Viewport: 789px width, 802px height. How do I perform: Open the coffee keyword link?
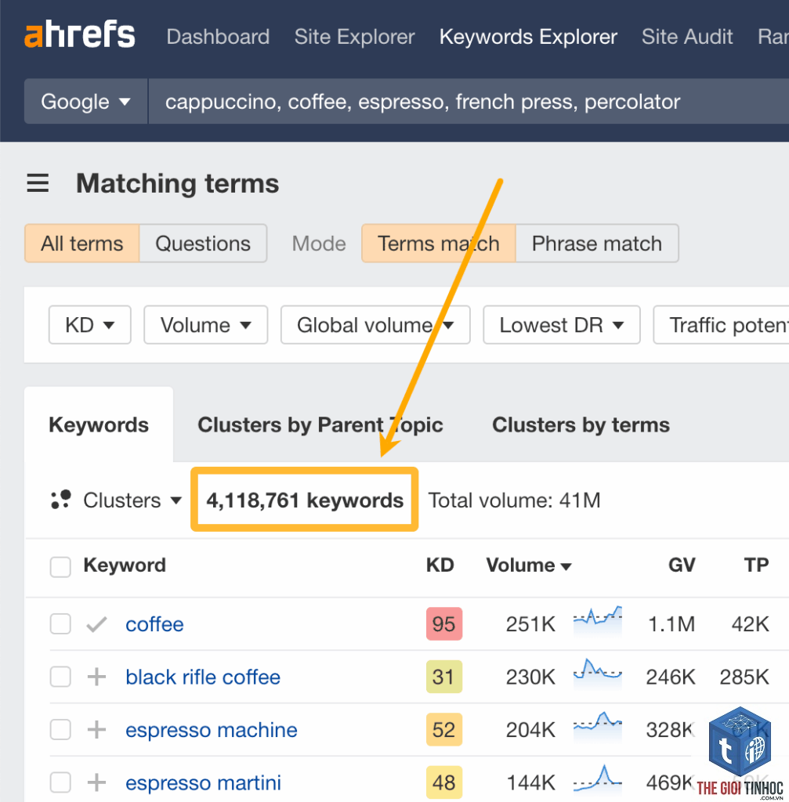click(154, 624)
